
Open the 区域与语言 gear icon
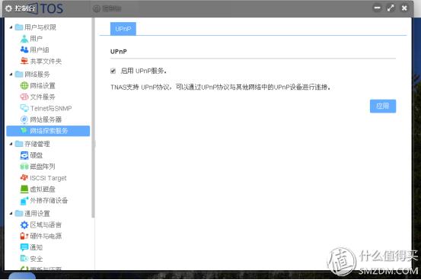(x=24, y=224)
